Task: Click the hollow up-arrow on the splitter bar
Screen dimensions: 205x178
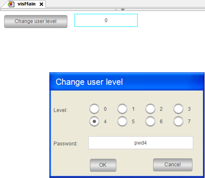Action: point(116,9)
